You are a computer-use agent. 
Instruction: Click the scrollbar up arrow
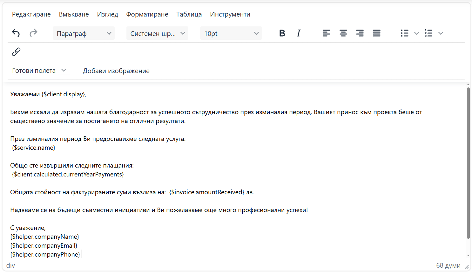click(x=468, y=85)
